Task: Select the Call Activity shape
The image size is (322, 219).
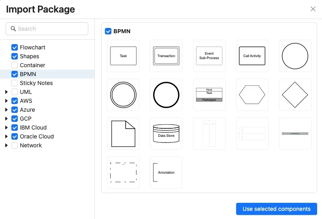Action: 252,56
